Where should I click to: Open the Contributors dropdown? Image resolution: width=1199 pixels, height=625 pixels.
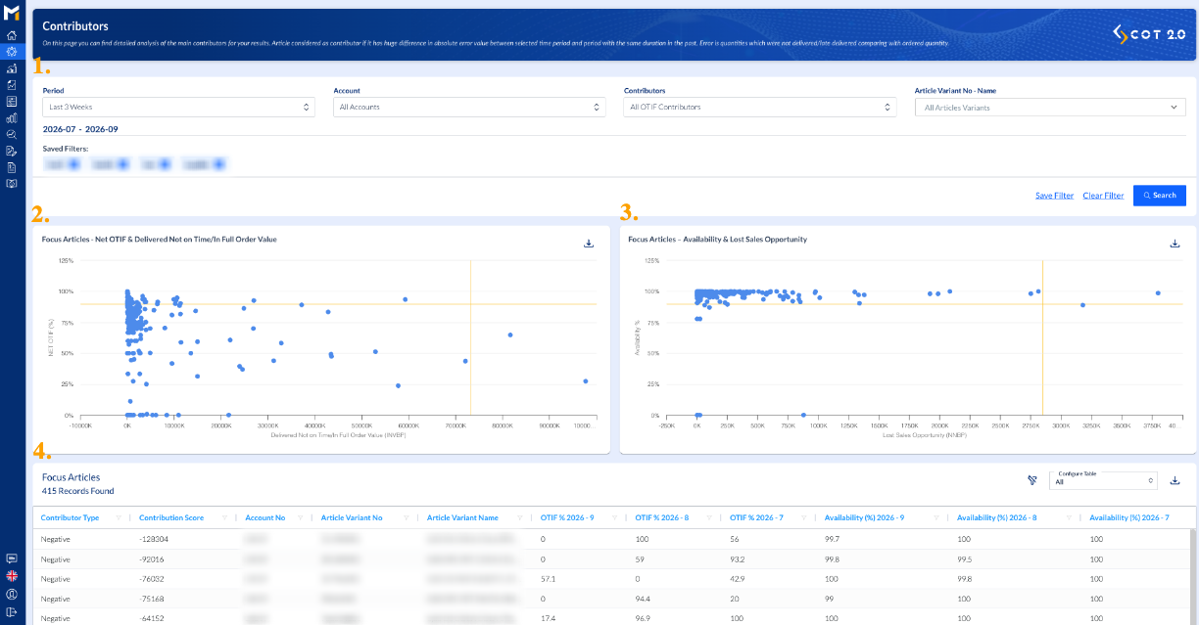pos(759,107)
